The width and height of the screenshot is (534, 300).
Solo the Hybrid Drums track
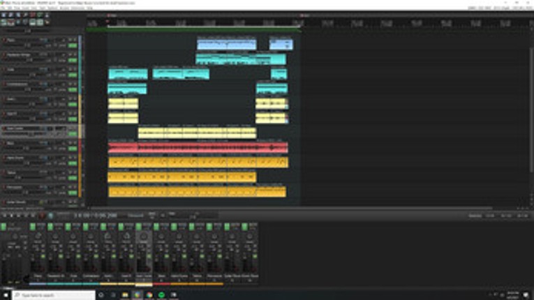click(x=75, y=158)
